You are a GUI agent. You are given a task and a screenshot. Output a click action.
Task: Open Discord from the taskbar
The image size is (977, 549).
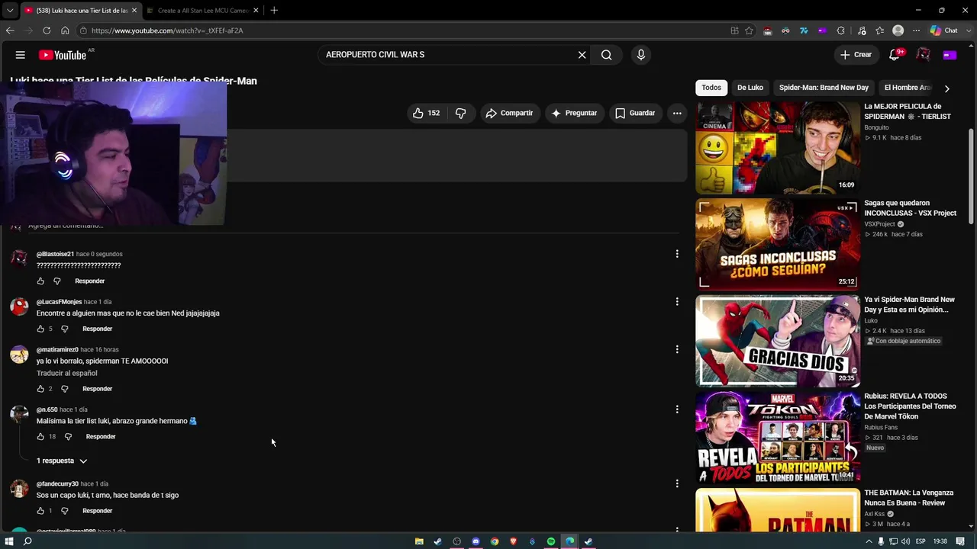(476, 541)
